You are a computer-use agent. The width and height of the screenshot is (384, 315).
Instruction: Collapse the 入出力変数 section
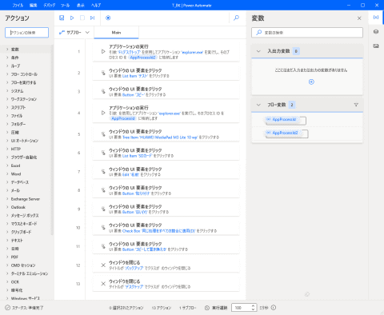tap(258, 51)
